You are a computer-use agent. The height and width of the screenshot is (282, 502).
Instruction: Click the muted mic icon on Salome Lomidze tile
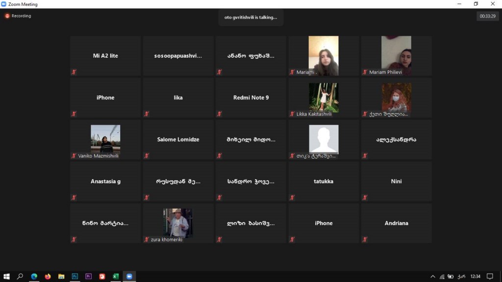(147, 156)
